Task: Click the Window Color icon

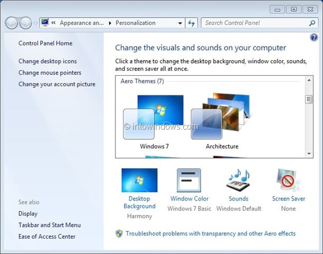Action: 189,180
